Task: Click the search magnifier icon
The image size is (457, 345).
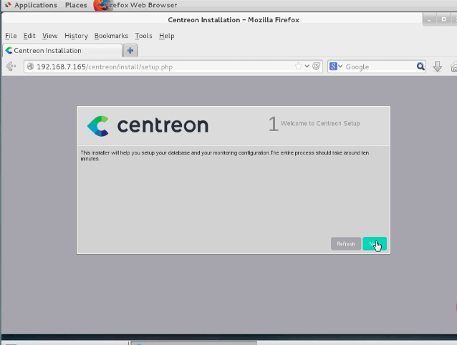Action: tap(420, 67)
